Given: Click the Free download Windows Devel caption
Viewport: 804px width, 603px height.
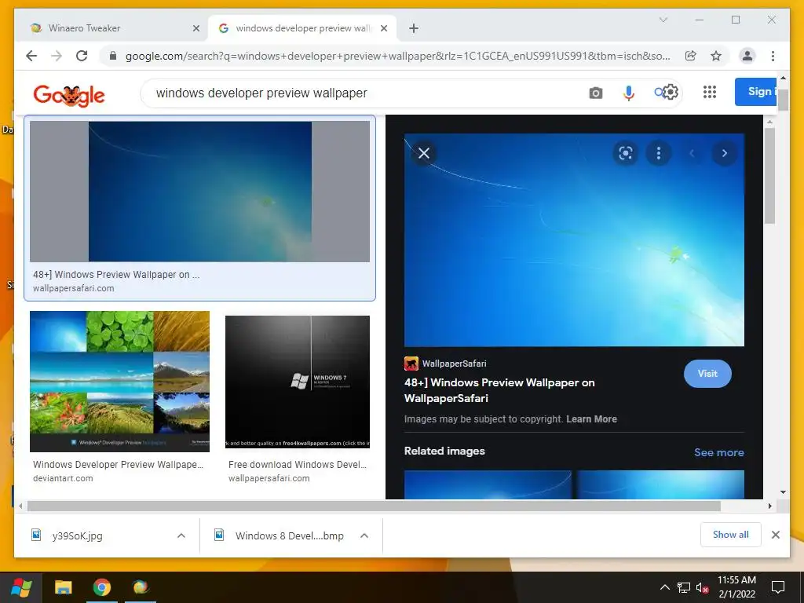Looking at the screenshot, I should [298, 465].
